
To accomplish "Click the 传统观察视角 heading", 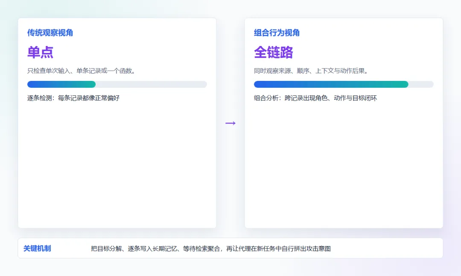I will pyautogui.click(x=50, y=33).
